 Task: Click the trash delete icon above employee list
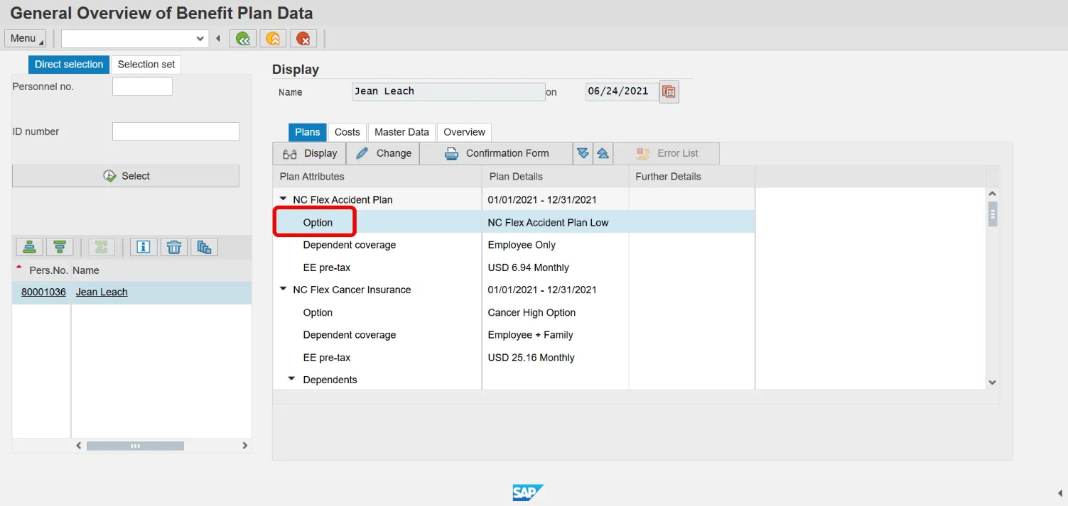pyautogui.click(x=173, y=247)
